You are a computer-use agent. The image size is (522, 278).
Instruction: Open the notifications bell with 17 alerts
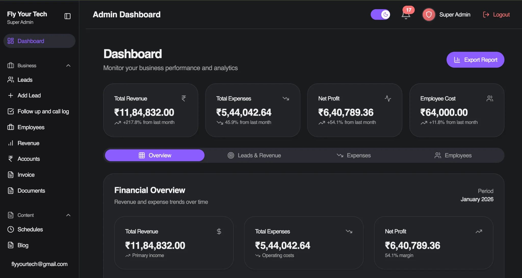[x=406, y=15]
